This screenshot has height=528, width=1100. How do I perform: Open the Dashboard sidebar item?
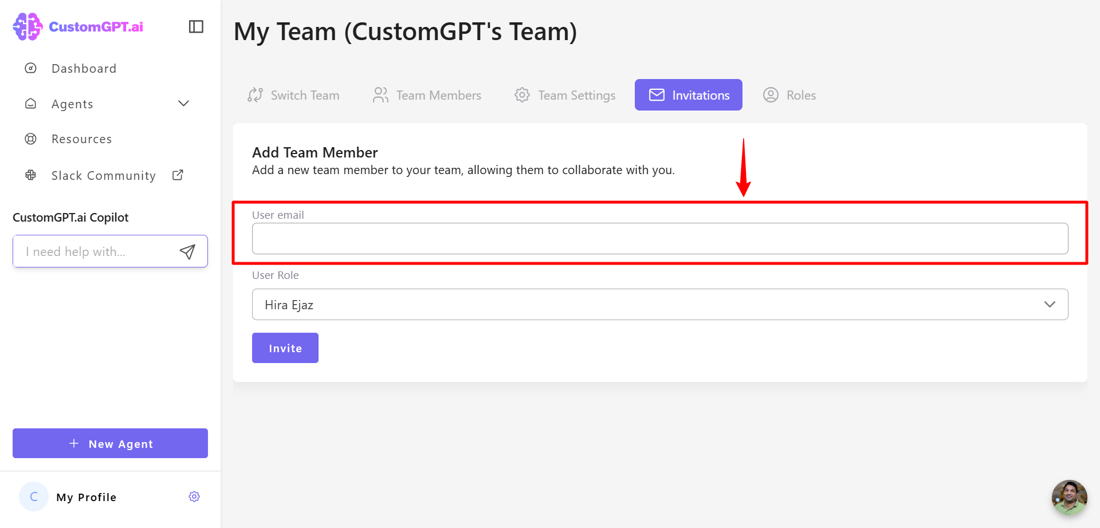pos(84,69)
